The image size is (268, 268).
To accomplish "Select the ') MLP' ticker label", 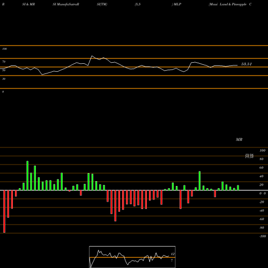I will [176, 4].
